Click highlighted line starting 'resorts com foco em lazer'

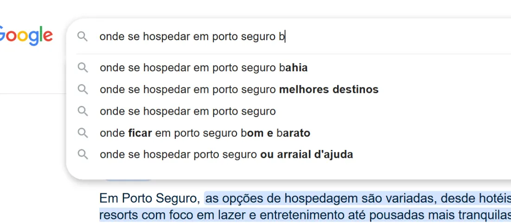coord(305,215)
